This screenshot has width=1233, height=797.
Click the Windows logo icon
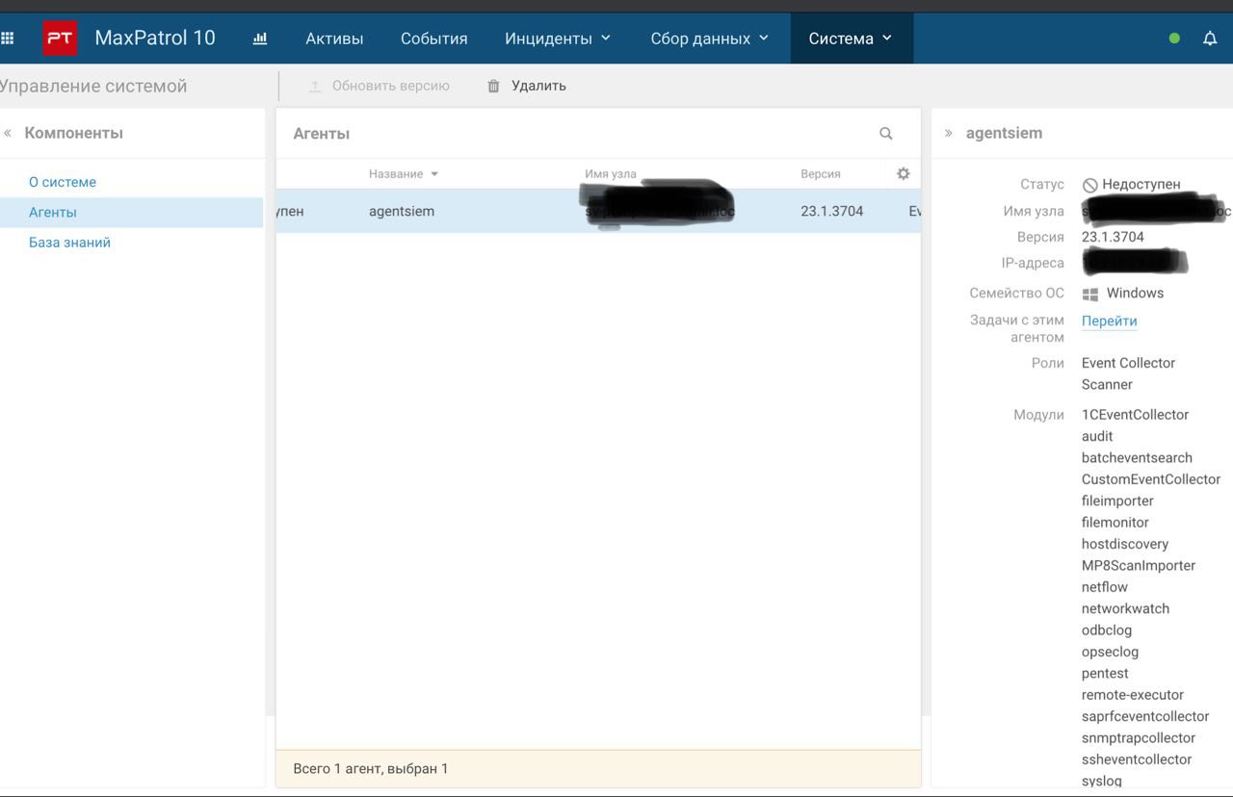point(1090,294)
